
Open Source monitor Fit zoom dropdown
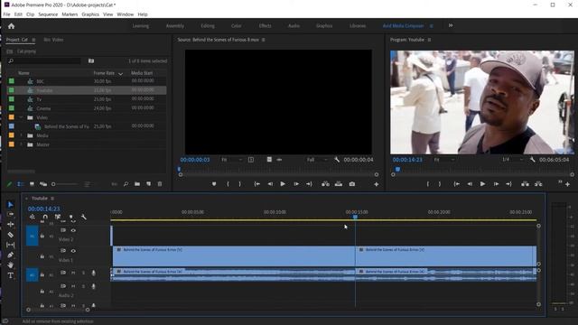(231, 160)
